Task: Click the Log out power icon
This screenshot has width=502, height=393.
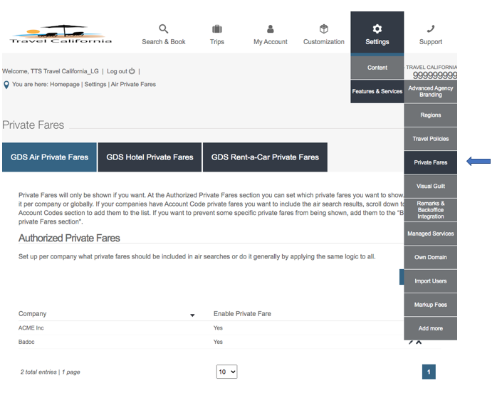Action: [x=132, y=71]
